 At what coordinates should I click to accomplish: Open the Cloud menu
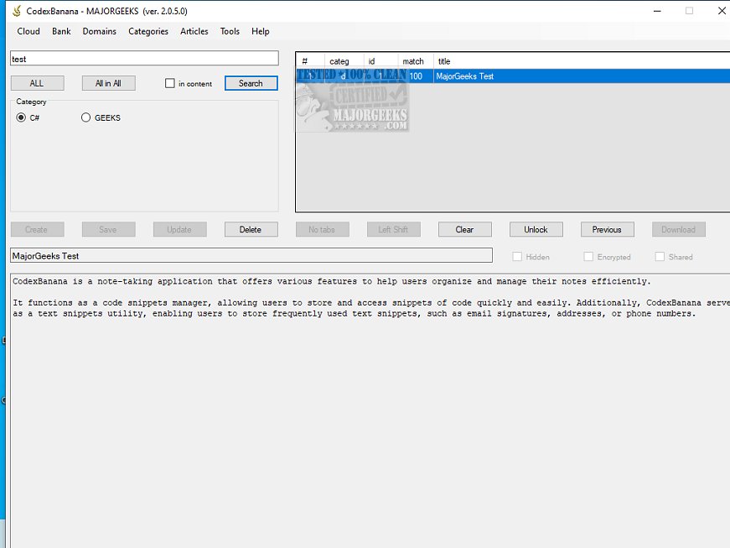(x=28, y=31)
